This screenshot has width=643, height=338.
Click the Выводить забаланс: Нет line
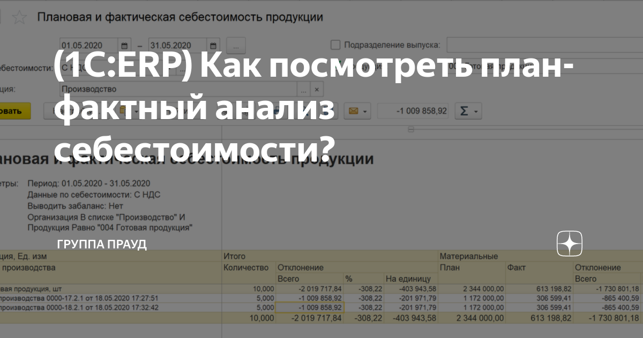[x=75, y=205]
